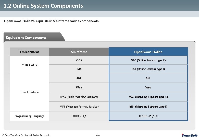Screen dimensions: 199x138
Task: Click the TmaxSoft logo
Action: [190, 135]
